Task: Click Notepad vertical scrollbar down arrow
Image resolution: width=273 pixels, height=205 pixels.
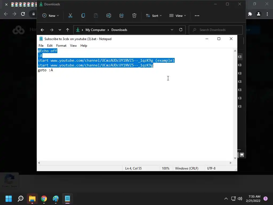Action: point(235,158)
